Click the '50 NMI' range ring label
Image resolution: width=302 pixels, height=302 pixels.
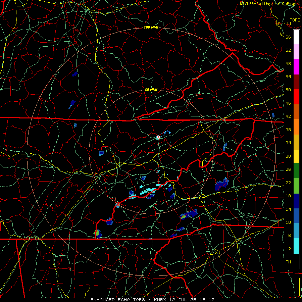pyautogui.click(x=151, y=90)
